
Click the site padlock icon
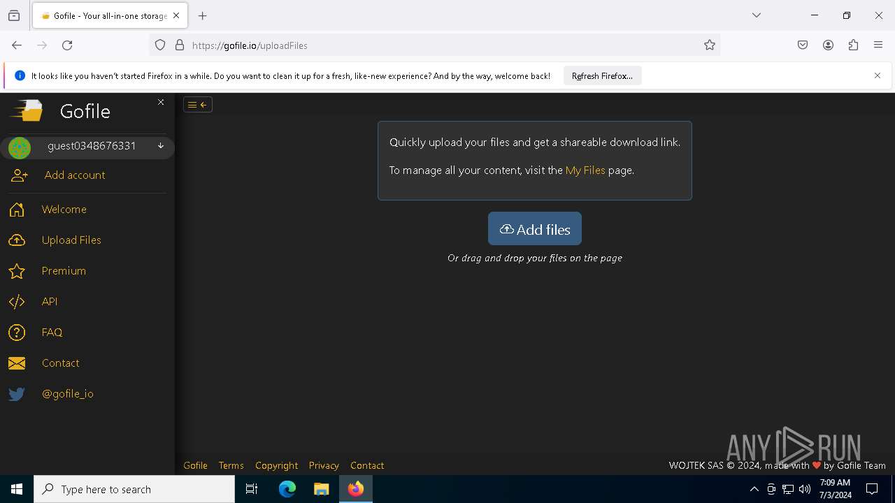tap(180, 45)
